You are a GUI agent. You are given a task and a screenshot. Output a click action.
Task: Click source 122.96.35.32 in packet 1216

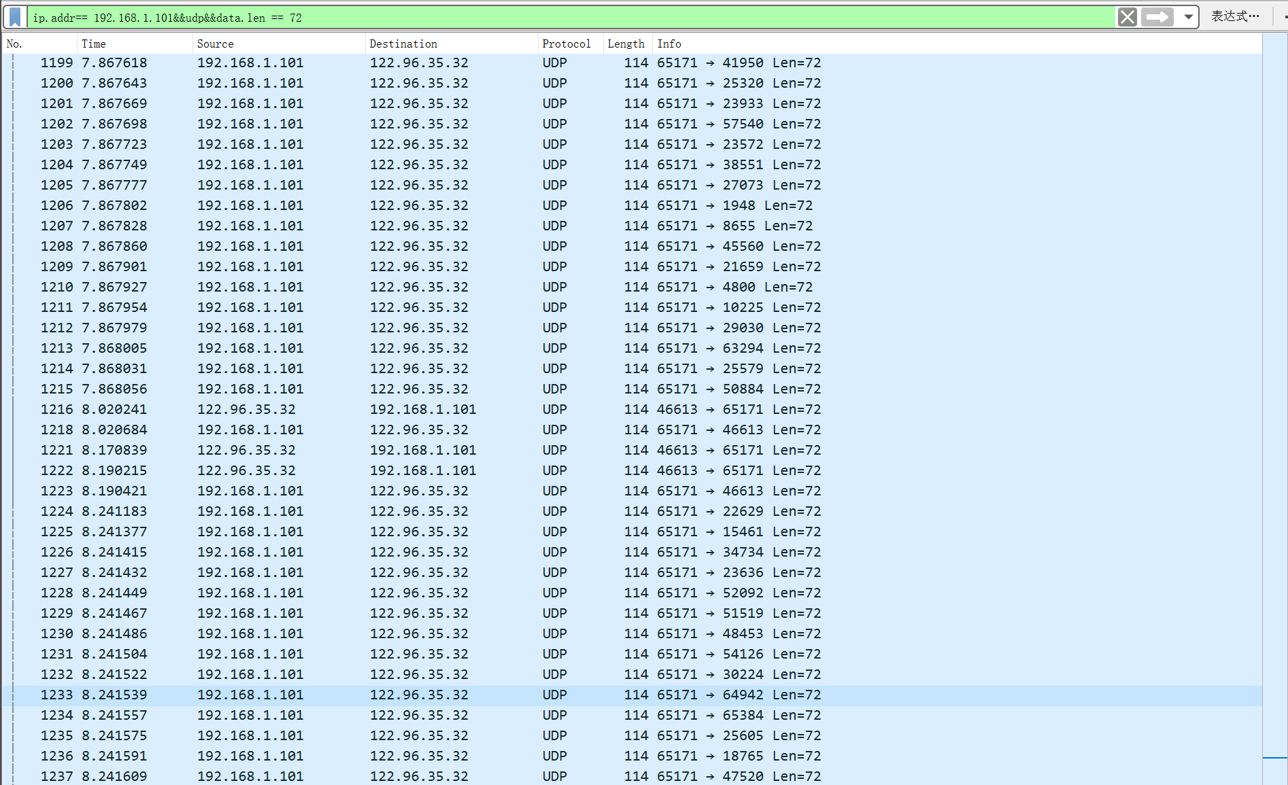point(246,409)
